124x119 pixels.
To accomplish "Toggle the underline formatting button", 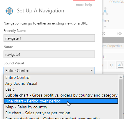I will [x=111, y=65].
